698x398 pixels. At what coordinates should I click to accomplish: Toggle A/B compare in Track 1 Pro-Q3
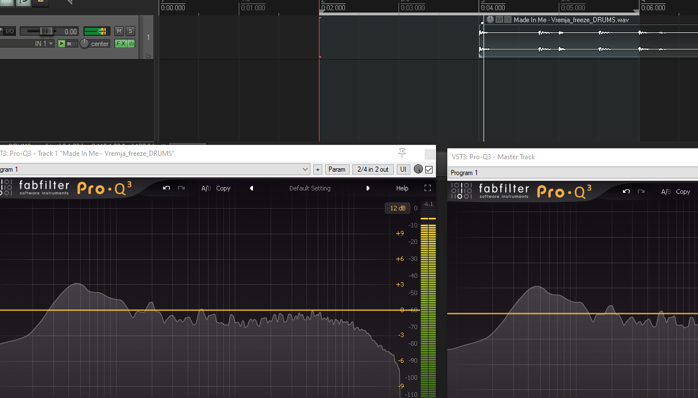(x=206, y=188)
